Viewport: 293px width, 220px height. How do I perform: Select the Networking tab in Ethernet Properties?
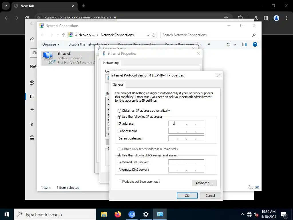coord(111,63)
